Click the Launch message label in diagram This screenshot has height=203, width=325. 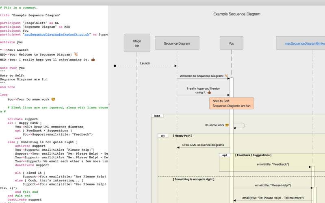145,63
